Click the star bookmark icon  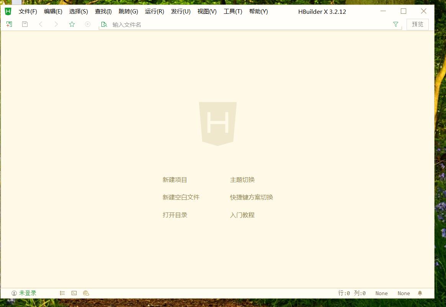[x=72, y=24]
